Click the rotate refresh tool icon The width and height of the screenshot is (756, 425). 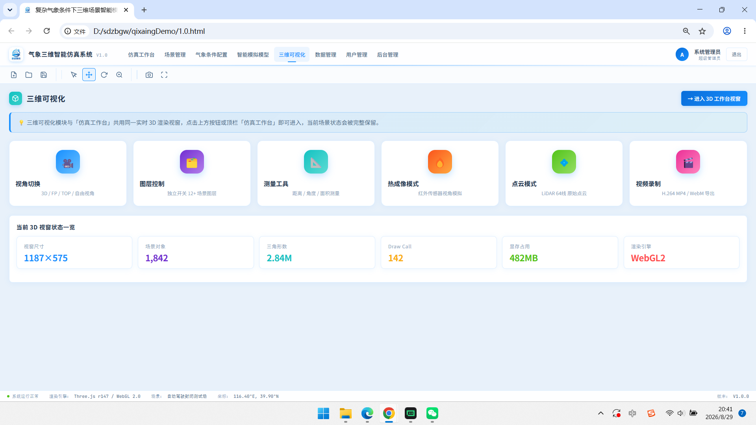[x=104, y=75]
